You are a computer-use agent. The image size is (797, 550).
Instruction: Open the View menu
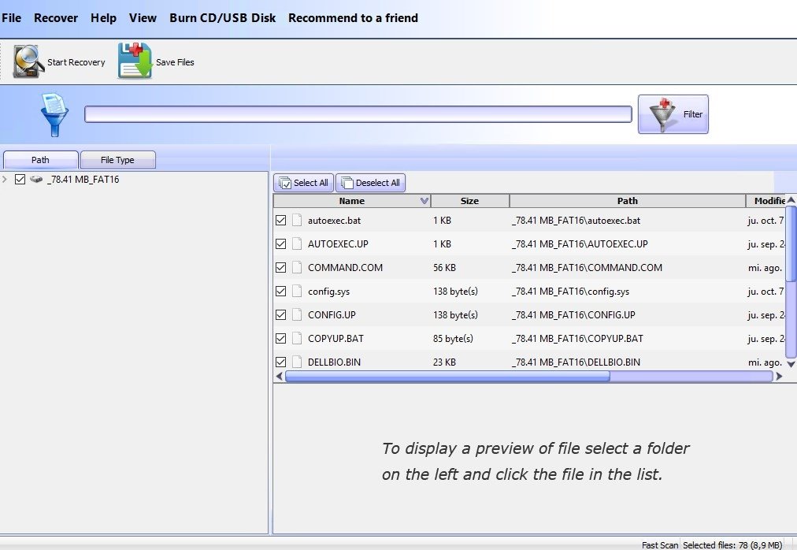point(143,18)
